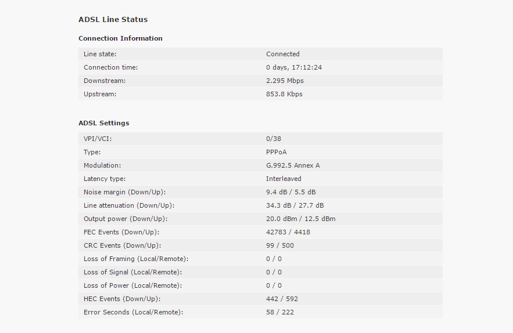
Task: Click the Noise margin (Down/Up) label
Action: click(125, 192)
